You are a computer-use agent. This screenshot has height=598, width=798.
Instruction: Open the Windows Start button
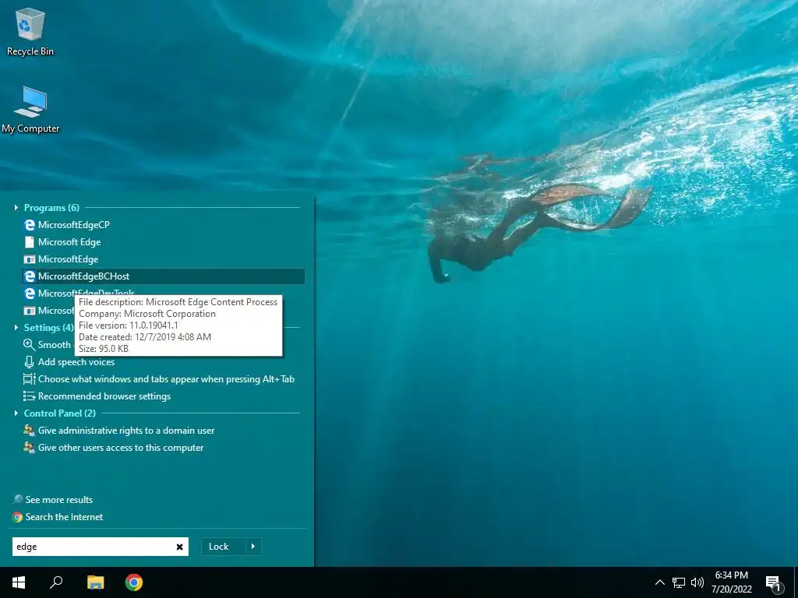click(x=19, y=582)
